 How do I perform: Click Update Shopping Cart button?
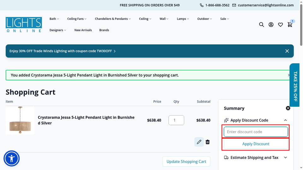186,161
